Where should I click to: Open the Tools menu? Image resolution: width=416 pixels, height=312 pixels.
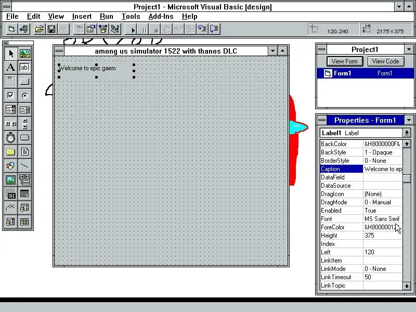131,17
